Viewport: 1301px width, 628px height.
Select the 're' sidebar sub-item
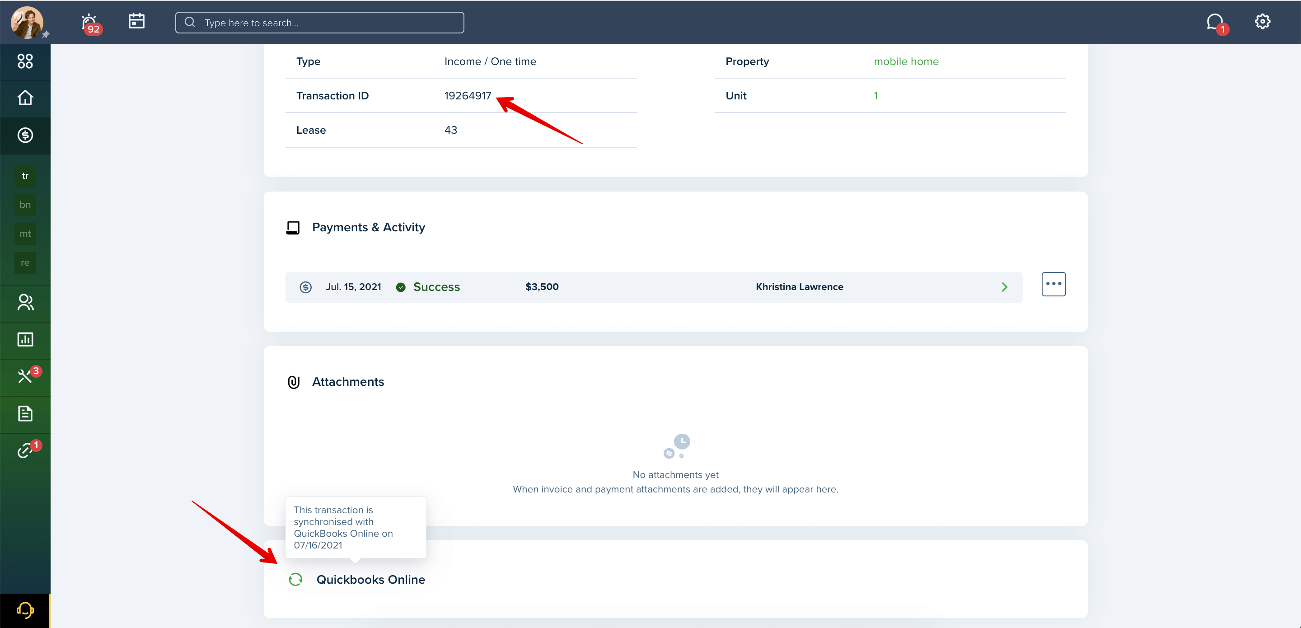(x=25, y=262)
